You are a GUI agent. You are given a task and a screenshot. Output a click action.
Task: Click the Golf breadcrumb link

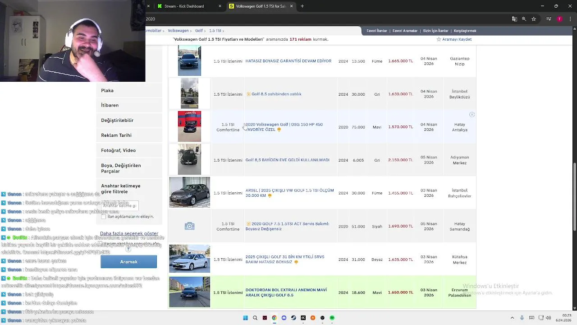click(199, 31)
